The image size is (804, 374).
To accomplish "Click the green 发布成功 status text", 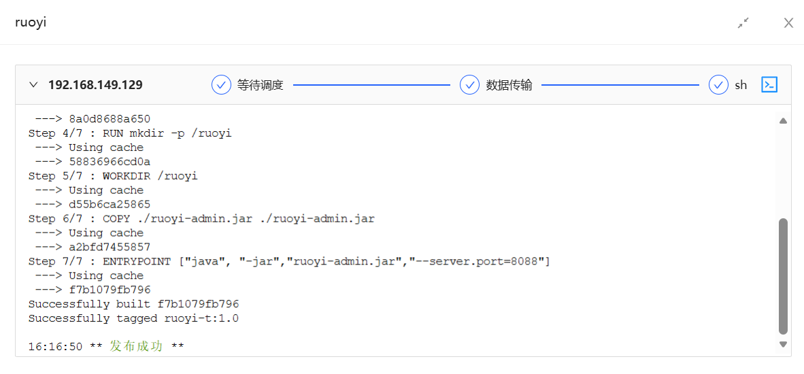I will (137, 346).
